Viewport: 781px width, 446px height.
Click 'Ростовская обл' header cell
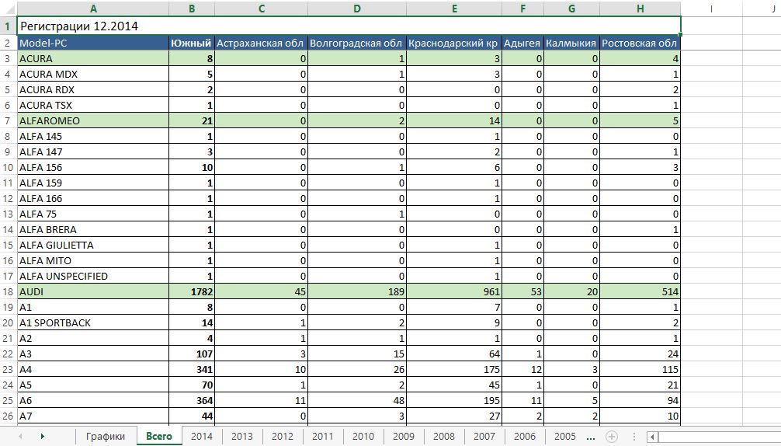(x=640, y=43)
